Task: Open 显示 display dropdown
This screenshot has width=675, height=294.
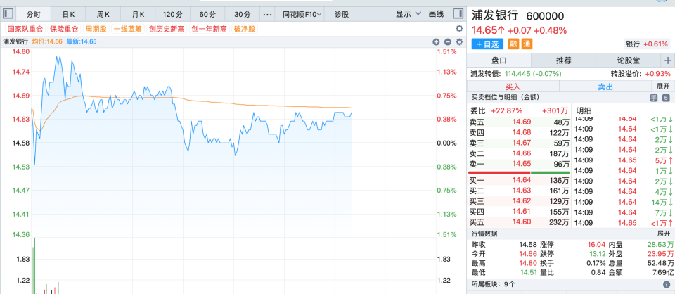Action: pos(409,14)
